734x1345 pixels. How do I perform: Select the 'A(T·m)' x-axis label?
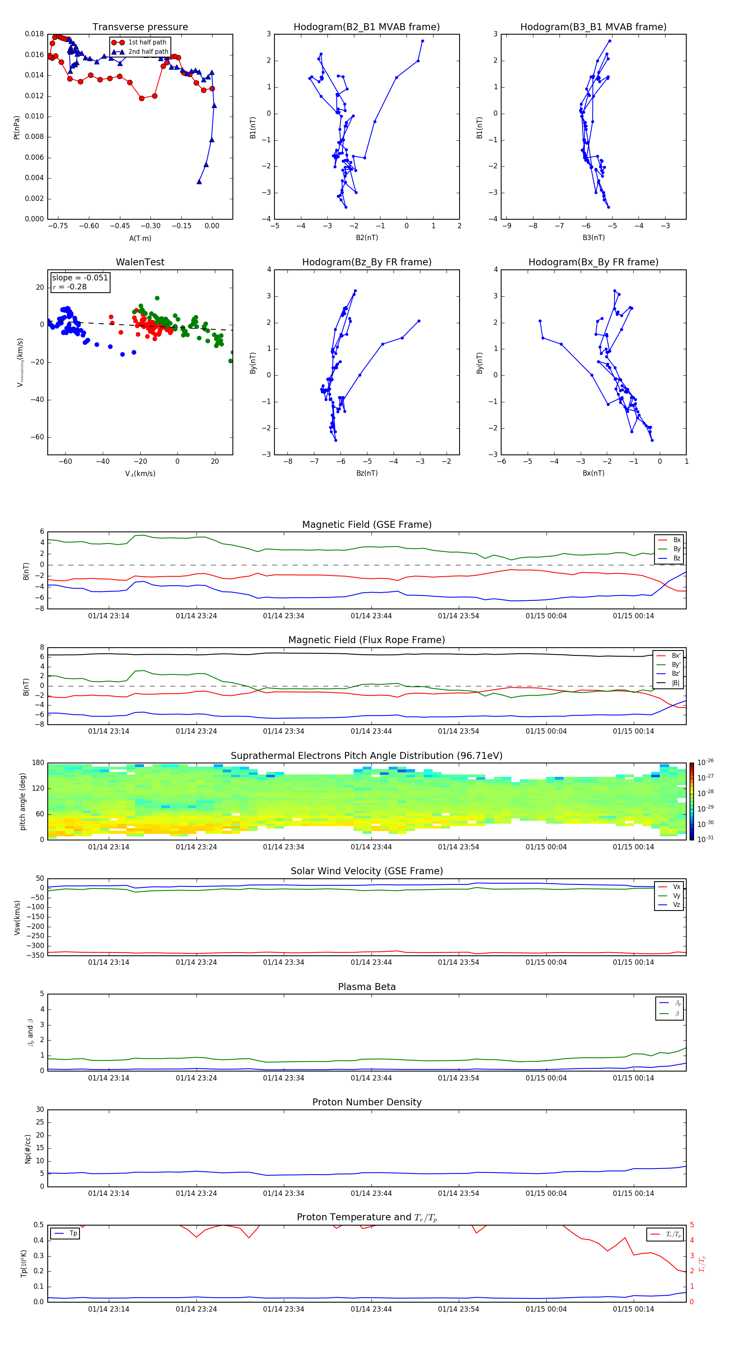pos(140,238)
